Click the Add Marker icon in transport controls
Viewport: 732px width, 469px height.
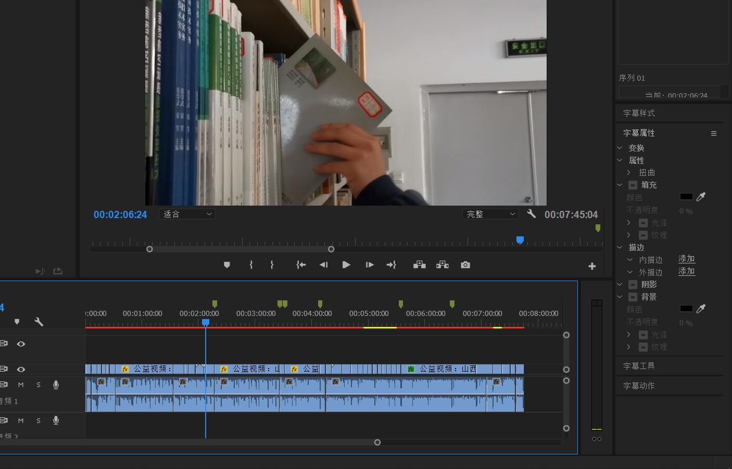coord(226,265)
